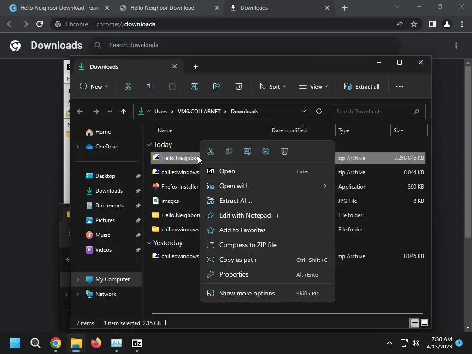Expand My Computer tree node
Viewport: 472px width, 354px height.
[x=77, y=279]
